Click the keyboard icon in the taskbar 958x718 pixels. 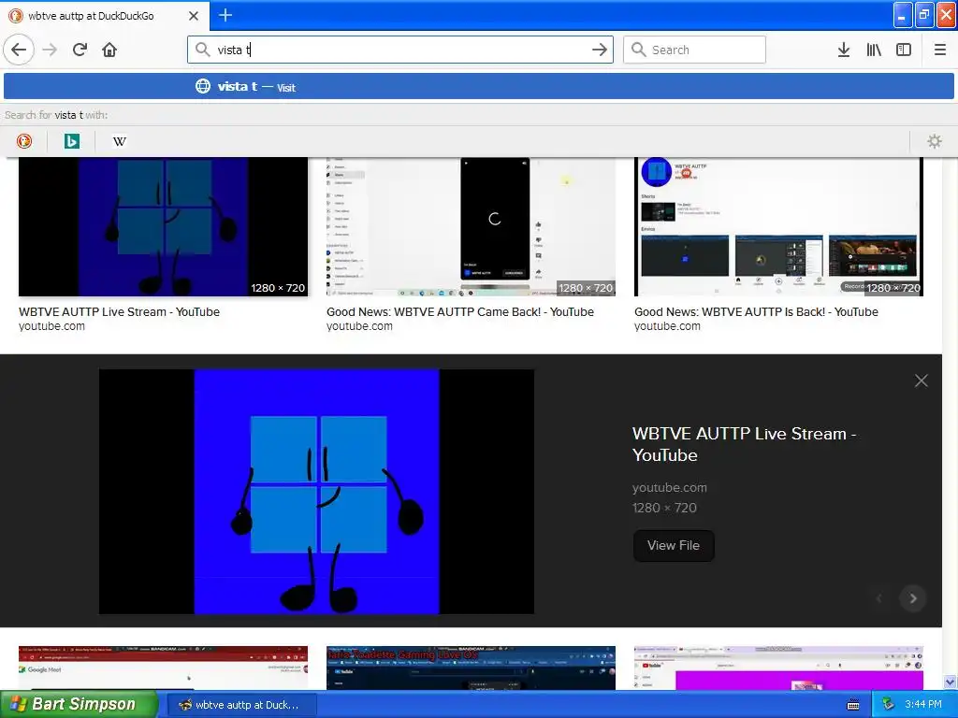coord(853,705)
